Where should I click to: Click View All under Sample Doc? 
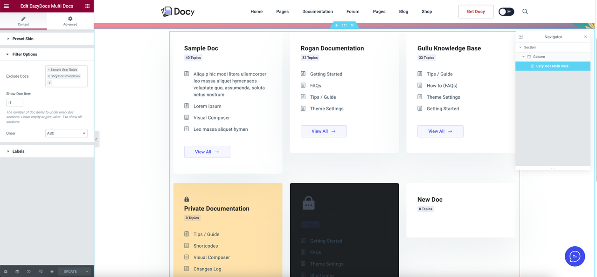pyautogui.click(x=207, y=152)
